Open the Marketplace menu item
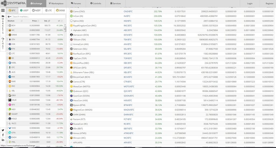The height and width of the screenshot is (148, 276). coord(56,3)
